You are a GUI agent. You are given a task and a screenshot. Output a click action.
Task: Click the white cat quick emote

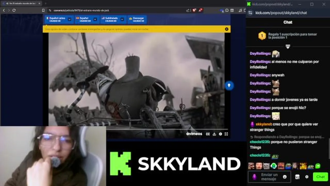(266, 166)
